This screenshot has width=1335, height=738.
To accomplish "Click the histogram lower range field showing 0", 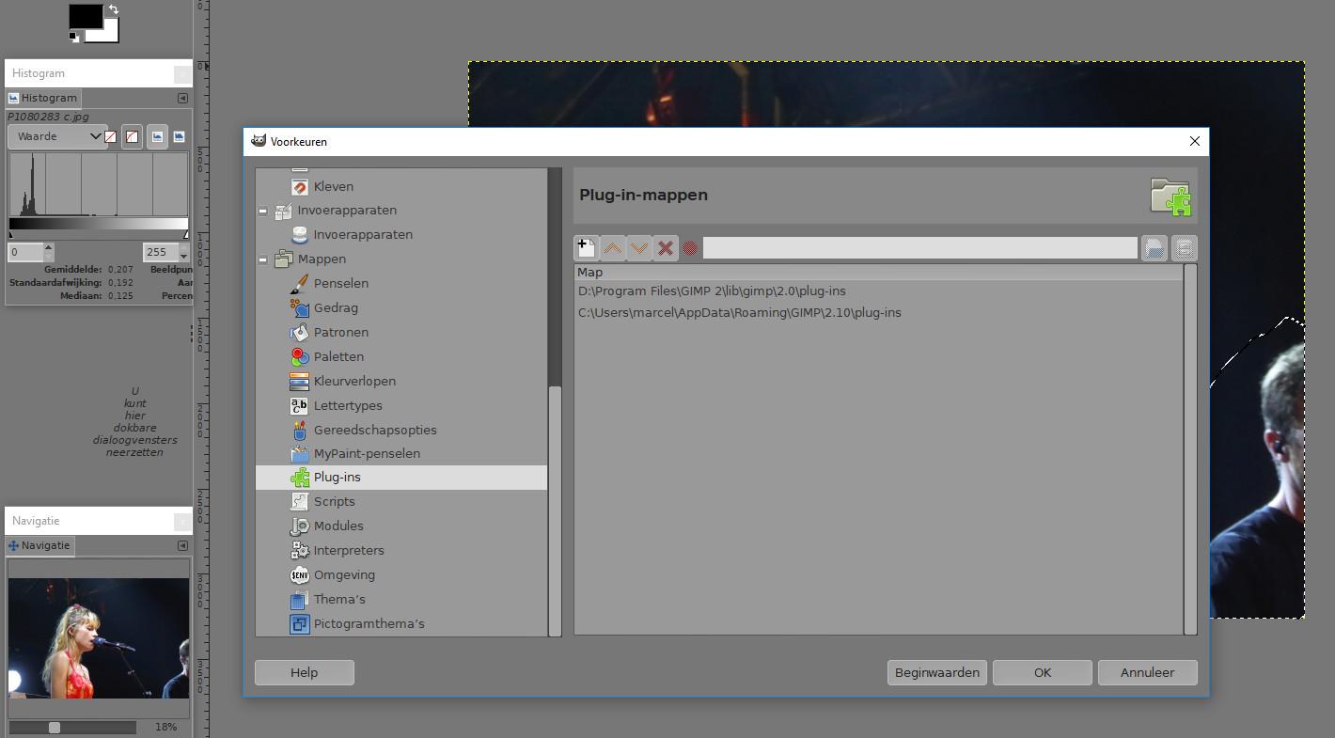I will click(x=25, y=252).
